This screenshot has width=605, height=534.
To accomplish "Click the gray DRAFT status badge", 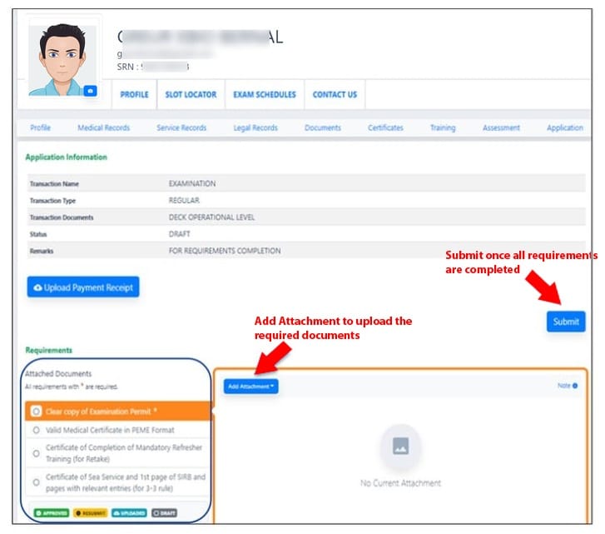I will [x=165, y=513].
